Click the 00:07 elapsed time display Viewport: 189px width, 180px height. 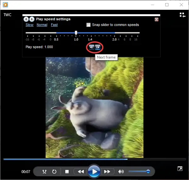click(x=26, y=172)
